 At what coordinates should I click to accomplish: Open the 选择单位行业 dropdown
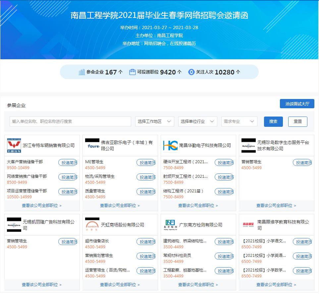(x=198, y=122)
